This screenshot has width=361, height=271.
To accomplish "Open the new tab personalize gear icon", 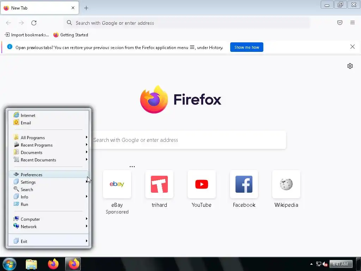I will point(350,66).
